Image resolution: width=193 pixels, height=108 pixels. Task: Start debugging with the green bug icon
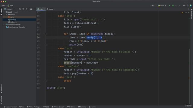tap(173, 5)
